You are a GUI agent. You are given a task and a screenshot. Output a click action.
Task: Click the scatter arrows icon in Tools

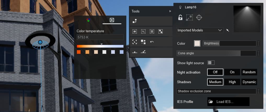(135, 41)
